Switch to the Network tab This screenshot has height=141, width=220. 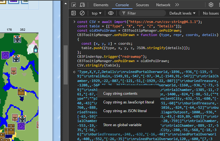pyautogui.click(x=163, y=5)
